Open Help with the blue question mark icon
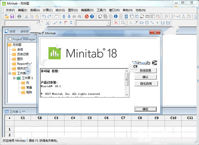The width and height of the screenshot is (199, 145). click(x=92, y=17)
